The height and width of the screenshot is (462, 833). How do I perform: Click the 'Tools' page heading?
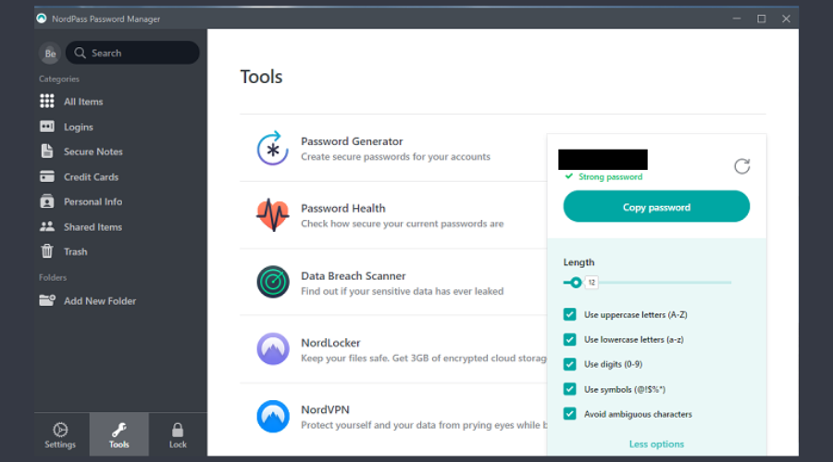click(x=261, y=77)
